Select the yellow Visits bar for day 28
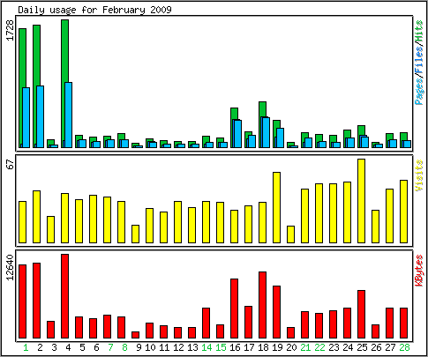The image size is (428, 357). pos(404,212)
